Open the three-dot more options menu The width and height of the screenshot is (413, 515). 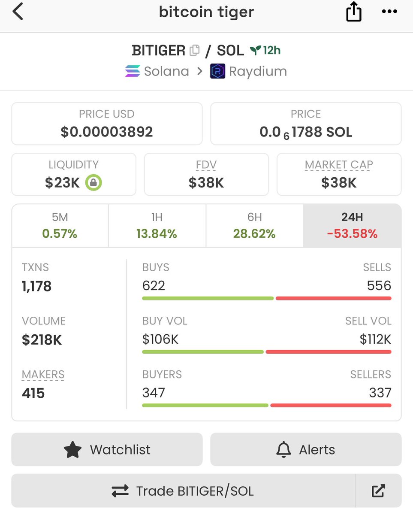click(x=389, y=12)
